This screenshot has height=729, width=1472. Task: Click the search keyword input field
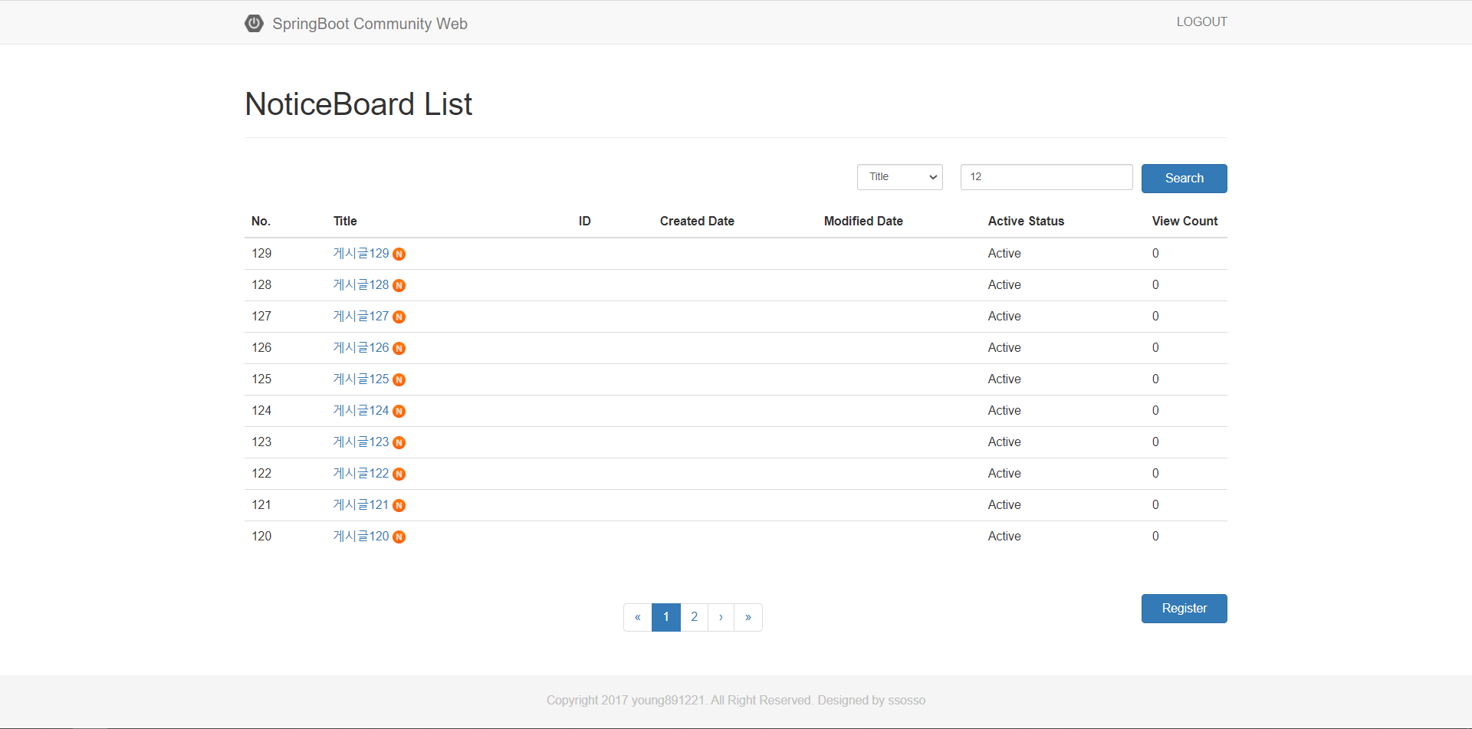[1046, 177]
